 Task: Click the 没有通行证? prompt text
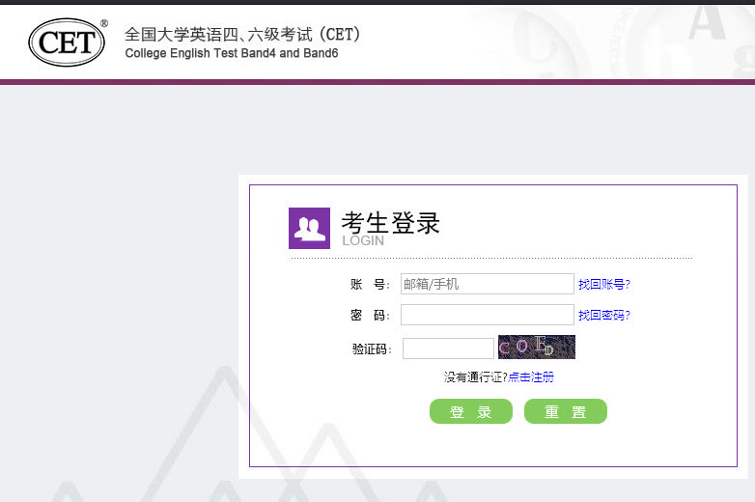tap(475, 376)
